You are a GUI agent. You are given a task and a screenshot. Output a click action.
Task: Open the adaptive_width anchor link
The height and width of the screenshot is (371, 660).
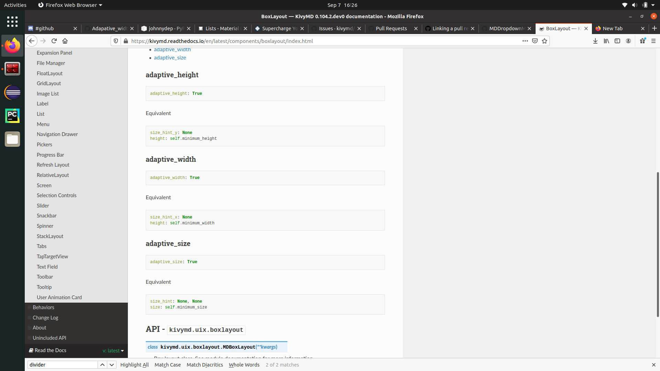(x=172, y=49)
